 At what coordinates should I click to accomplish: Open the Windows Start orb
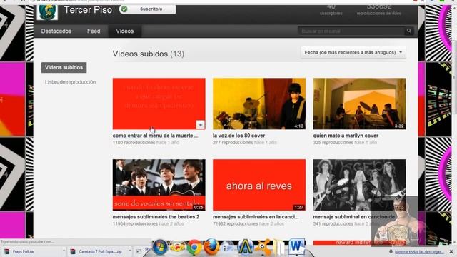point(160,247)
